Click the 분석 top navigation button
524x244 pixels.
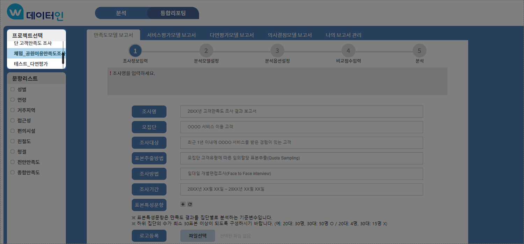click(121, 13)
